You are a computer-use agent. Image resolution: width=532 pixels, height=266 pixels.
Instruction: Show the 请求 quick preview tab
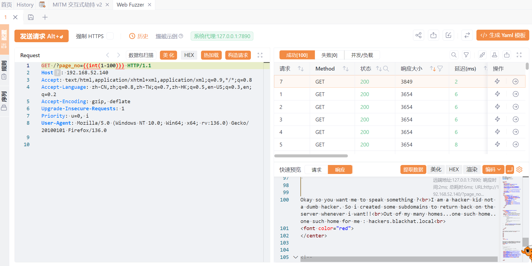pos(316,170)
